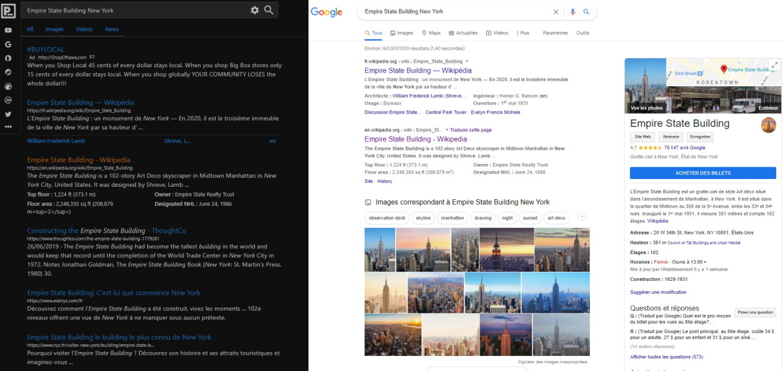Open en.wikipedia.org result options arrow
Viewport: 784px width, 371px height.
(448, 130)
